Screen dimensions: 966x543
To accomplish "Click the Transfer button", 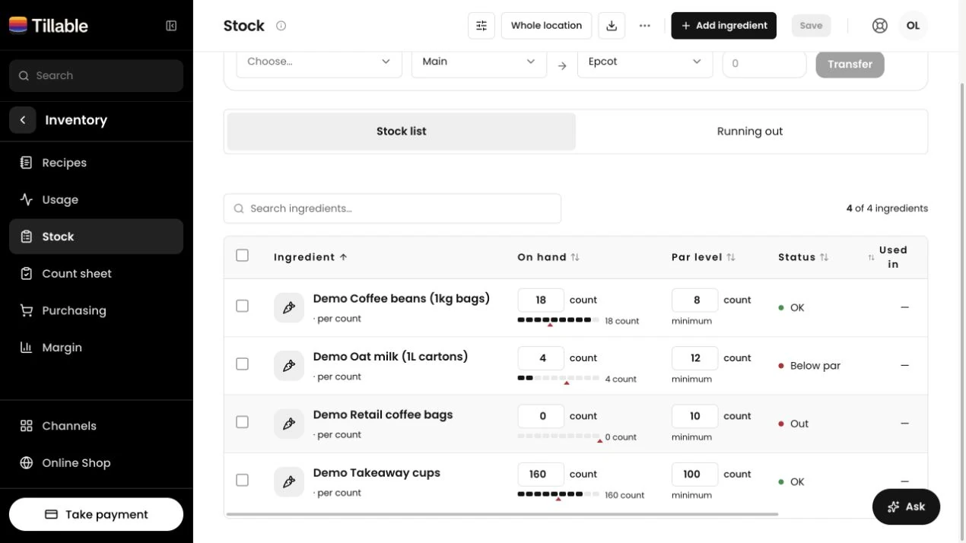I will click(x=850, y=65).
